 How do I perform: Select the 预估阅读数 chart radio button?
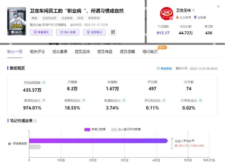9,143
